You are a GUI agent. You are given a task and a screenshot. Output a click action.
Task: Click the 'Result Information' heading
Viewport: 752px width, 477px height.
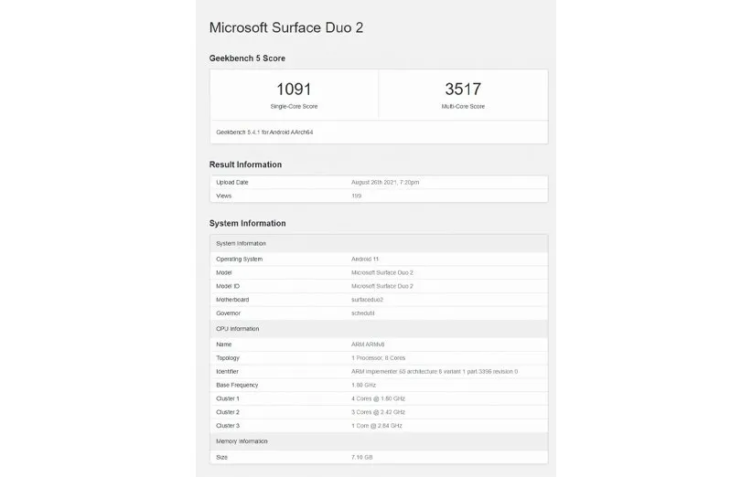coord(245,164)
